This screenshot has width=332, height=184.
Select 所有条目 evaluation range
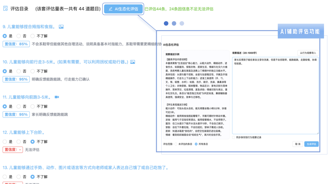(x=196, y=144)
